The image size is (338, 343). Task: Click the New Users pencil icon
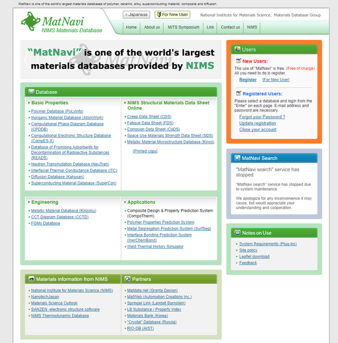(x=238, y=61)
